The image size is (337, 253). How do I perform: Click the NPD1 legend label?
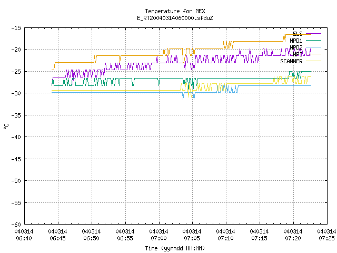tap(296, 41)
